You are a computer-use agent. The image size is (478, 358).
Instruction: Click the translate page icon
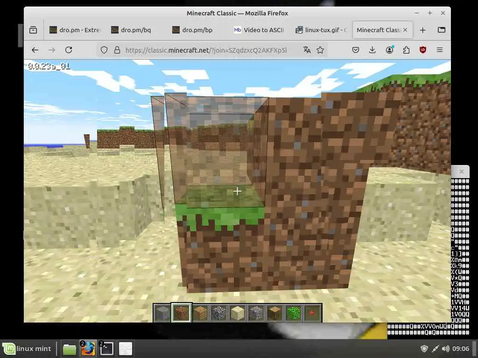point(307,50)
